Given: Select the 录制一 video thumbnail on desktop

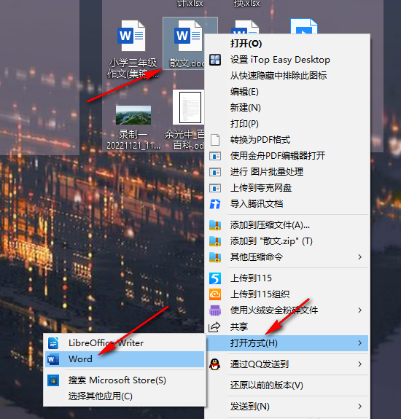Looking at the screenshot, I should pyautogui.click(x=133, y=115).
